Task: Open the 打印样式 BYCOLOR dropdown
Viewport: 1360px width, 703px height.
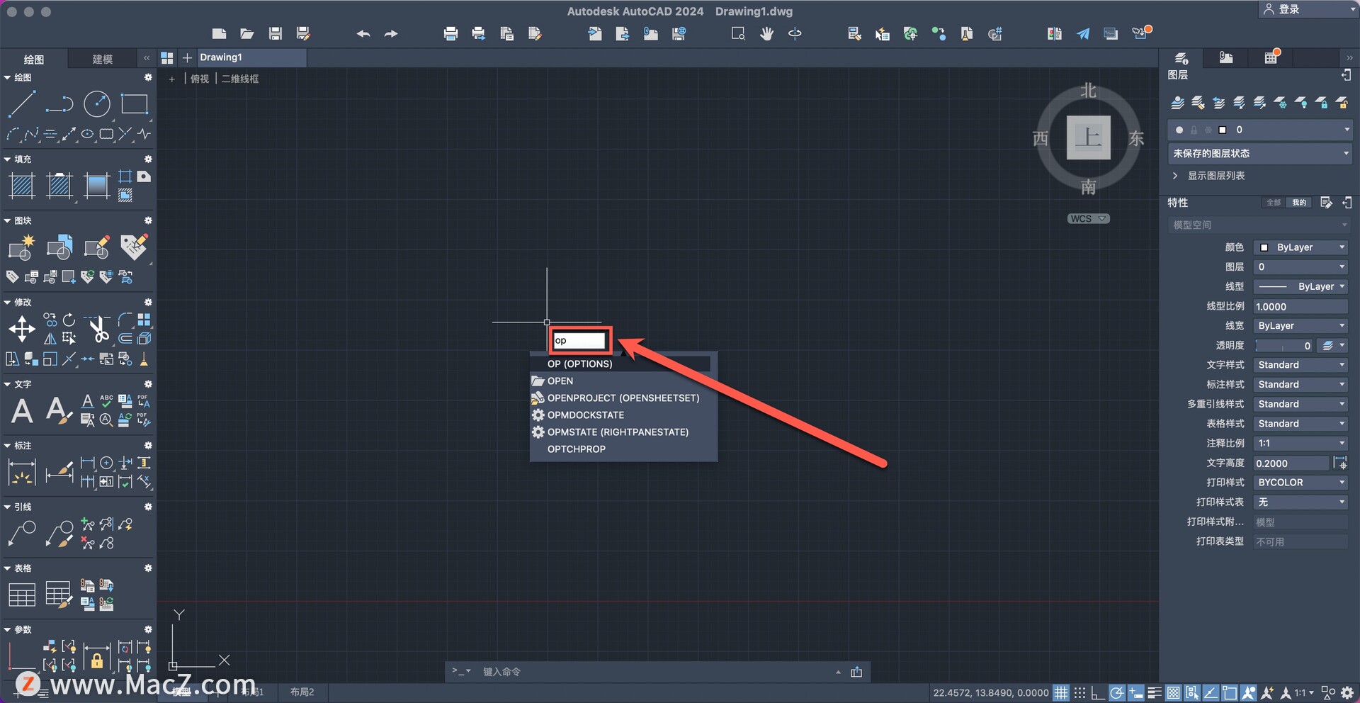Action: click(1300, 483)
